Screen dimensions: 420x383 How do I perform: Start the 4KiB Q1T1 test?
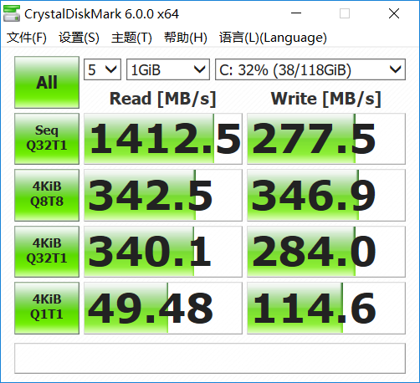(x=47, y=308)
